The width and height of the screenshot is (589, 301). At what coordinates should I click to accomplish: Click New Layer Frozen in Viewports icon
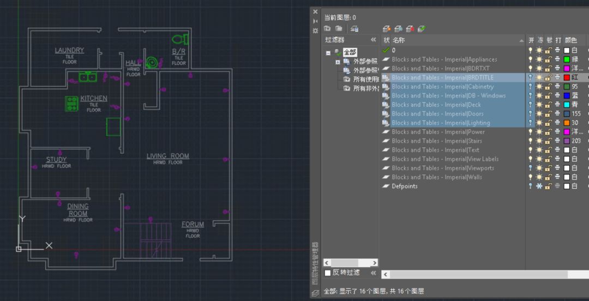[x=399, y=28]
